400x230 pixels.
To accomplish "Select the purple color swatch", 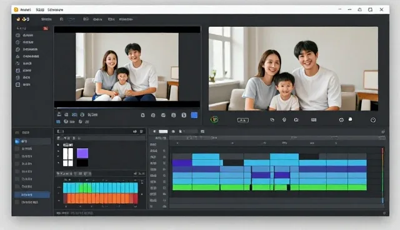I will pos(82,153).
